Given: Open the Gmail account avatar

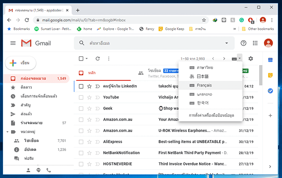Looking at the screenshot, I should (x=268, y=43).
